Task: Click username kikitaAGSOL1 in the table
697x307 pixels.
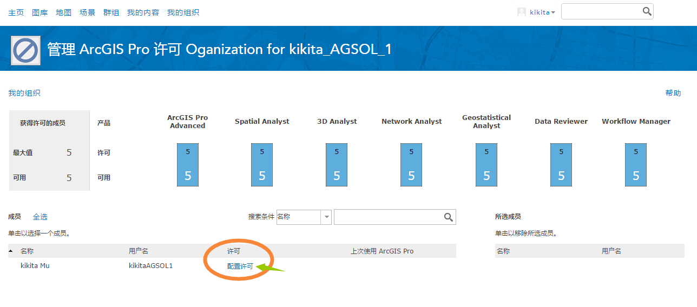Action: tap(151, 266)
